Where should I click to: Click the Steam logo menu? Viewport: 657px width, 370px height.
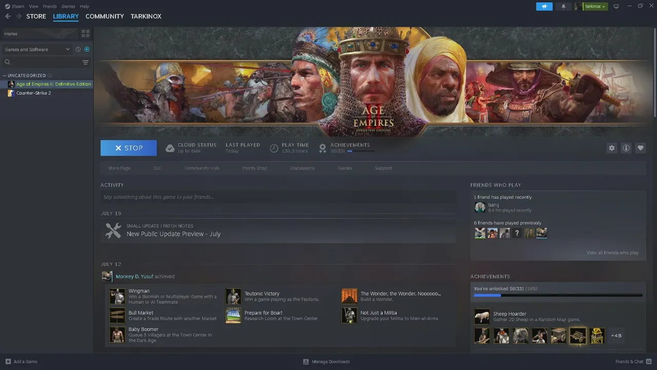(14, 6)
